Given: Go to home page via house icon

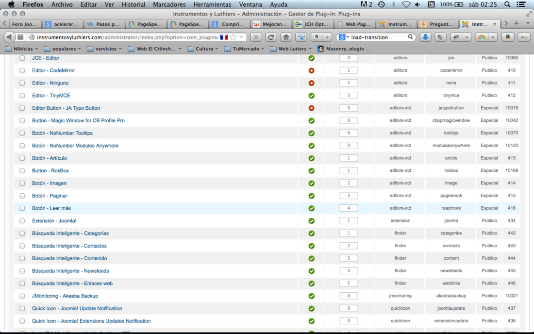Looking at the screenshot, I should coord(286,37).
